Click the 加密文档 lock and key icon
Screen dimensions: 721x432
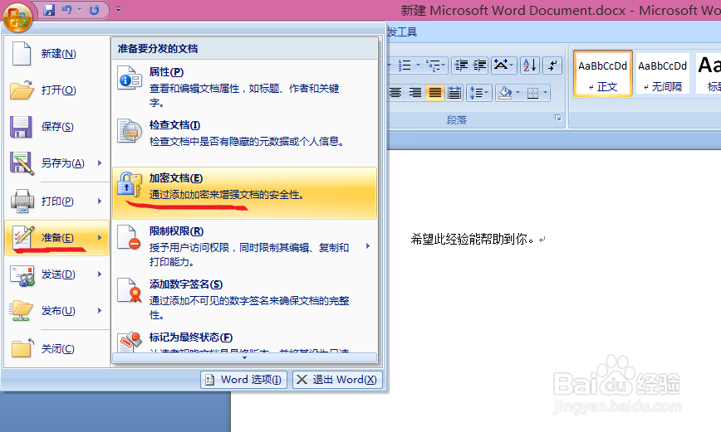click(130, 185)
